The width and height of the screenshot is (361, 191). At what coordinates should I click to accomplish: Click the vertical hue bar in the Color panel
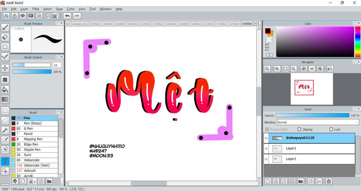(x=358, y=42)
